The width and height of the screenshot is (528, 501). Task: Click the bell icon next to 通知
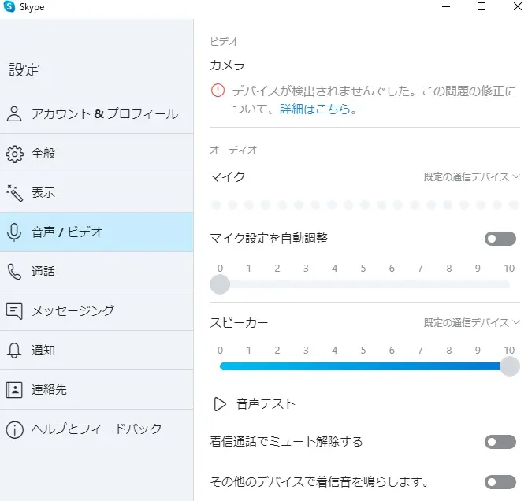[x=14, y=351]
